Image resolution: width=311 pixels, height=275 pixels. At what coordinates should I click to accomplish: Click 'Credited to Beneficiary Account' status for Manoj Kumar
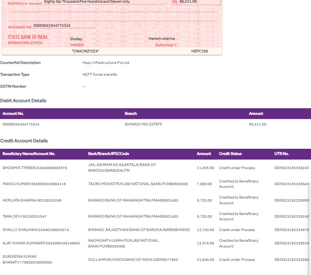[239, 184]
